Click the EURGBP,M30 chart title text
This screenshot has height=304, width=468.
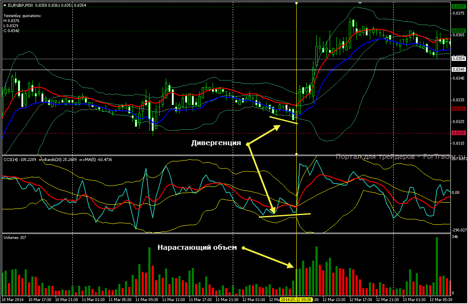(20, 5)
